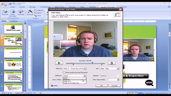Click Edit in the Audio group
Image resolution: width=171 pixels, height=96 pixels.
pos(37,16)
